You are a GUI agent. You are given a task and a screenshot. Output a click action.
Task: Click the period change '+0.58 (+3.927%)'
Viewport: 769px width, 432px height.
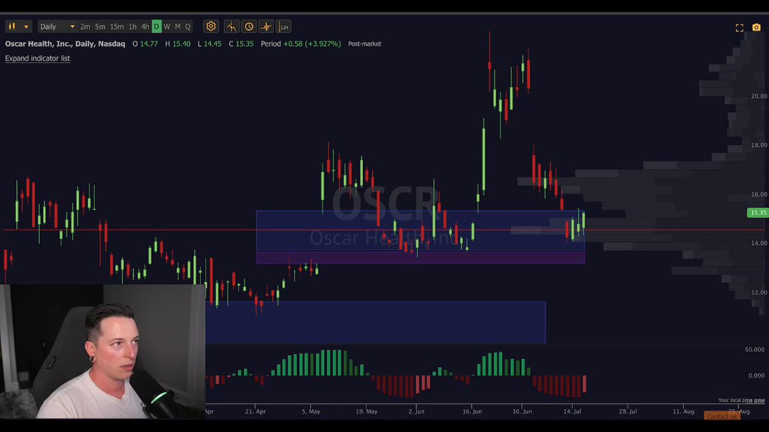point(312,44)
